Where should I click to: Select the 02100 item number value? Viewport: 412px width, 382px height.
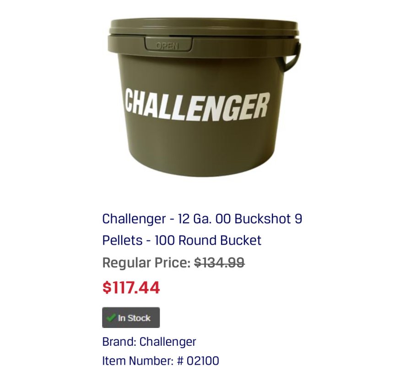pyautogui.click(x=203, y=361)
